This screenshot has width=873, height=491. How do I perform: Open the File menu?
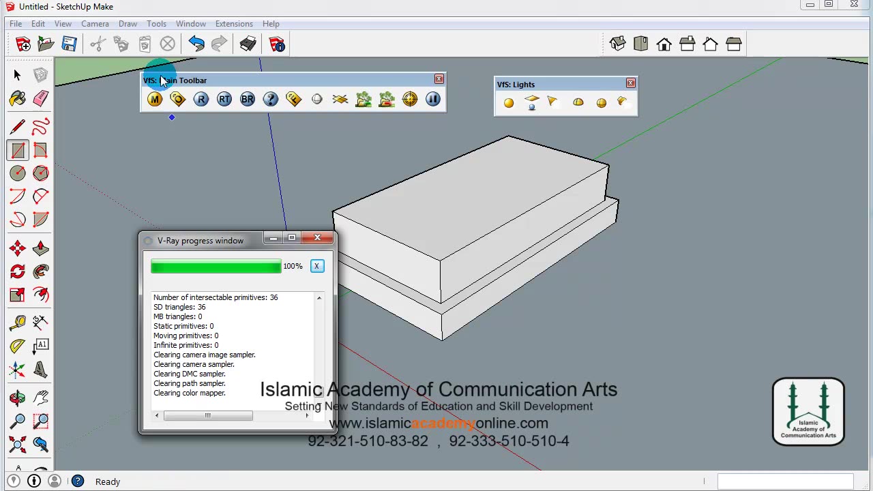coord(16,24)
